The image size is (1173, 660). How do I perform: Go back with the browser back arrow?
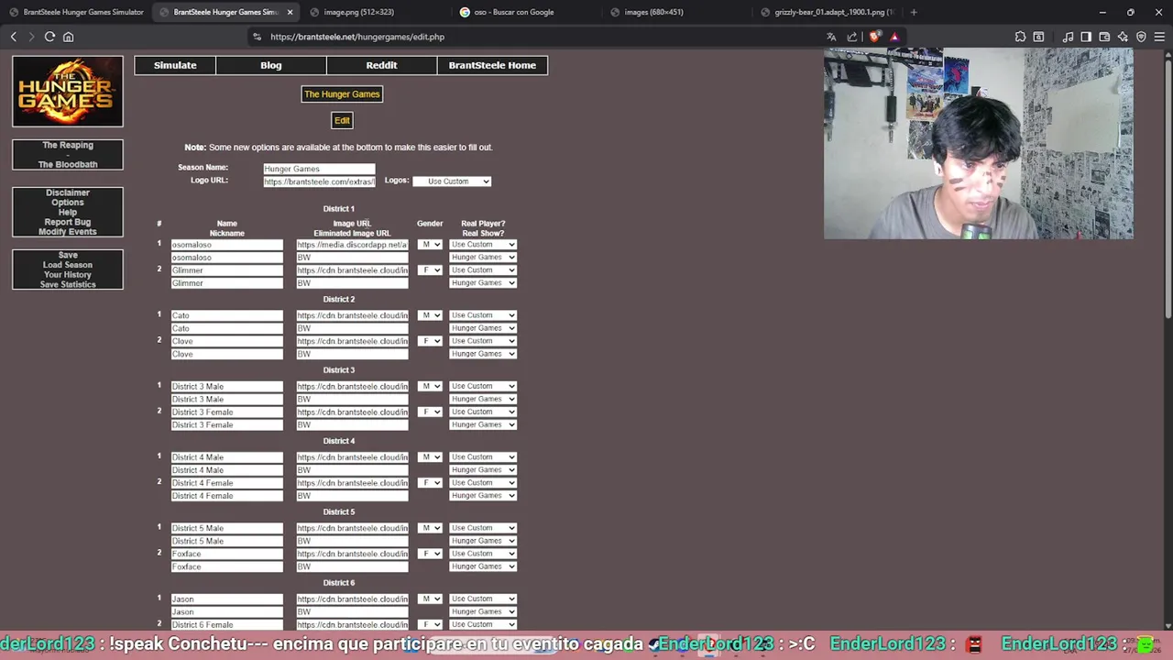14,37
